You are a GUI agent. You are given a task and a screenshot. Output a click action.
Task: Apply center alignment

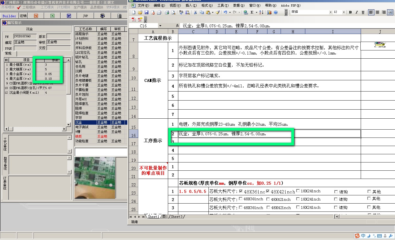[377, 12]
